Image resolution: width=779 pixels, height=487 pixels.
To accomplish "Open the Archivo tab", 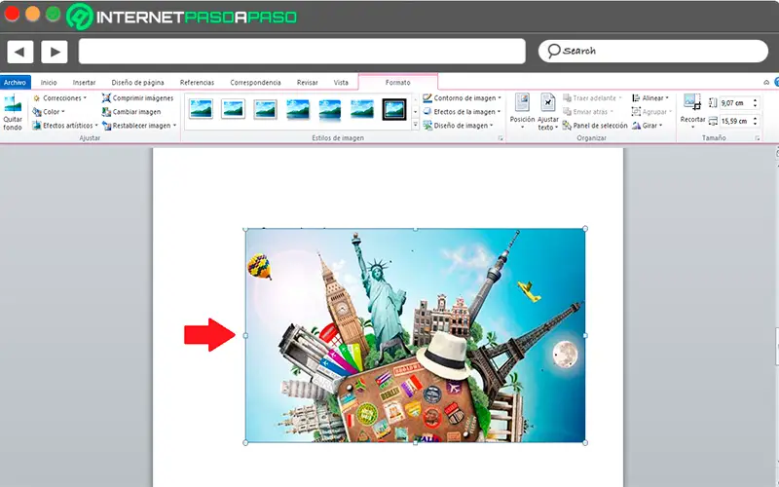I will click(15, 83).
